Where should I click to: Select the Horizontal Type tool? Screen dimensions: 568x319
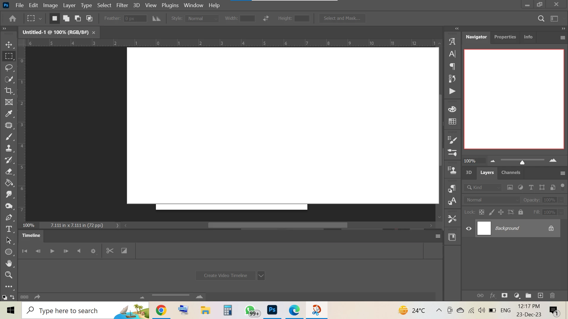click(x=9, y=229)
